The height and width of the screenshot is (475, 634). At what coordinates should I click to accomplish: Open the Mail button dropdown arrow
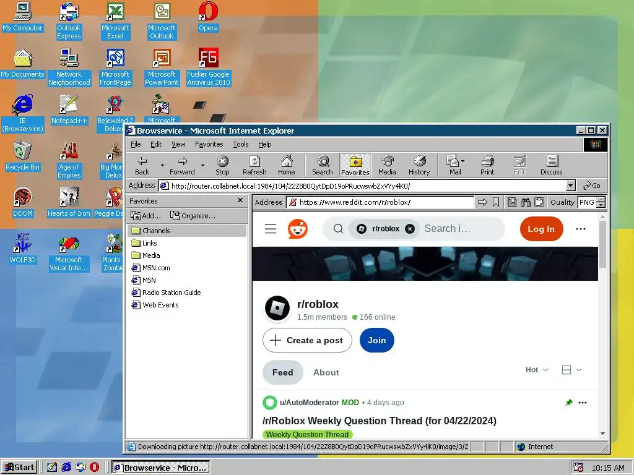pos(463,161)
